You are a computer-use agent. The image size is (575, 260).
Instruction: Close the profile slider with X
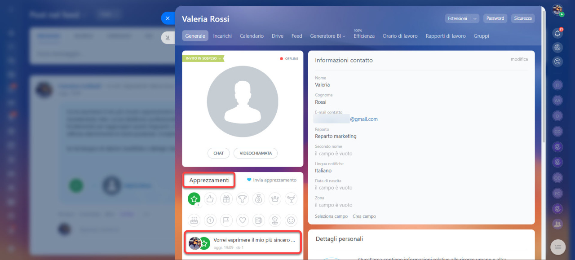[168, 18]
